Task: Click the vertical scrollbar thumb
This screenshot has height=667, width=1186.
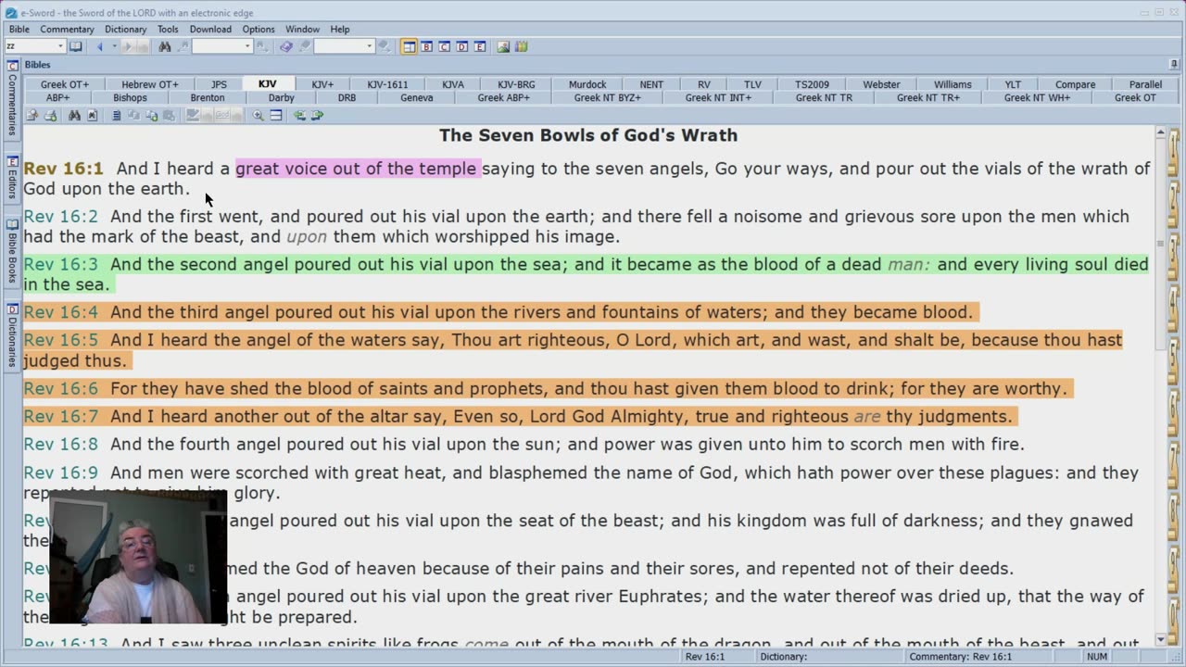Action: pyautogui.click(x=1159, y=243)
